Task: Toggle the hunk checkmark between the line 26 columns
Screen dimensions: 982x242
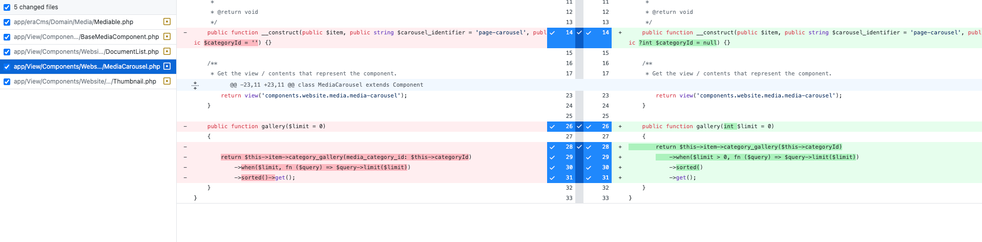Action: click(579, 127)
